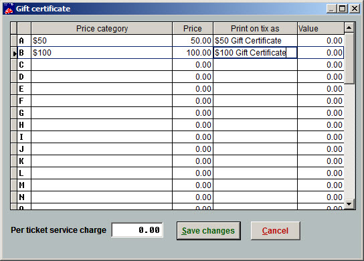Click the Per ticket service charge field
The height and width of the screenshot is (261, 364).
(x=137, y=230)
